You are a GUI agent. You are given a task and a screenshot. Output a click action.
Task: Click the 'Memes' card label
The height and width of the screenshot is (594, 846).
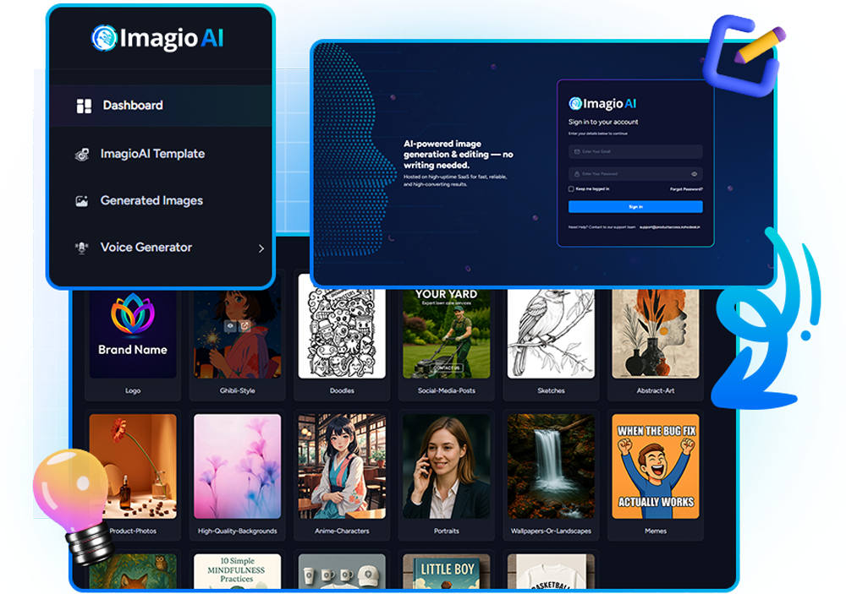click(x=656, y=531)
